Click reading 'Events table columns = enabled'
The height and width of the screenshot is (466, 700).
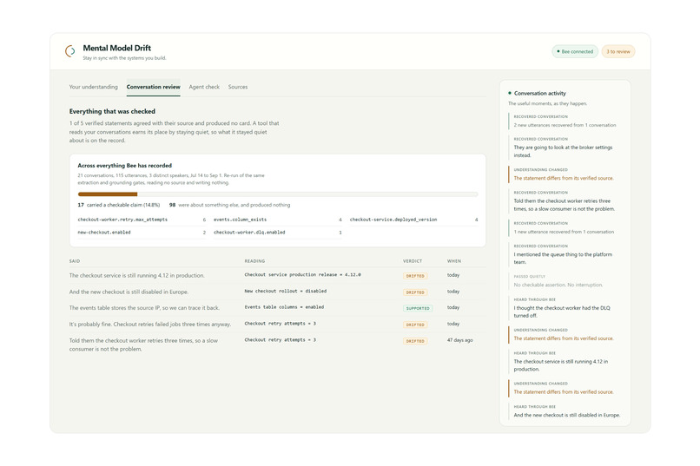click(x=284, y=307)
